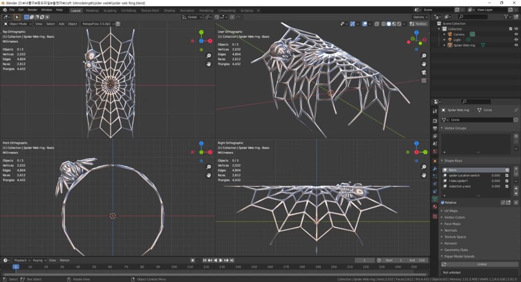Click the pan hand icon in Front Orthographic view

click(x=209, y=175)
